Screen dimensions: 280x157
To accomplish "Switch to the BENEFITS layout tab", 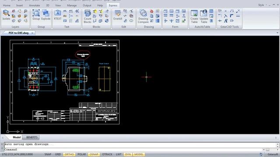I will [32, 137].
